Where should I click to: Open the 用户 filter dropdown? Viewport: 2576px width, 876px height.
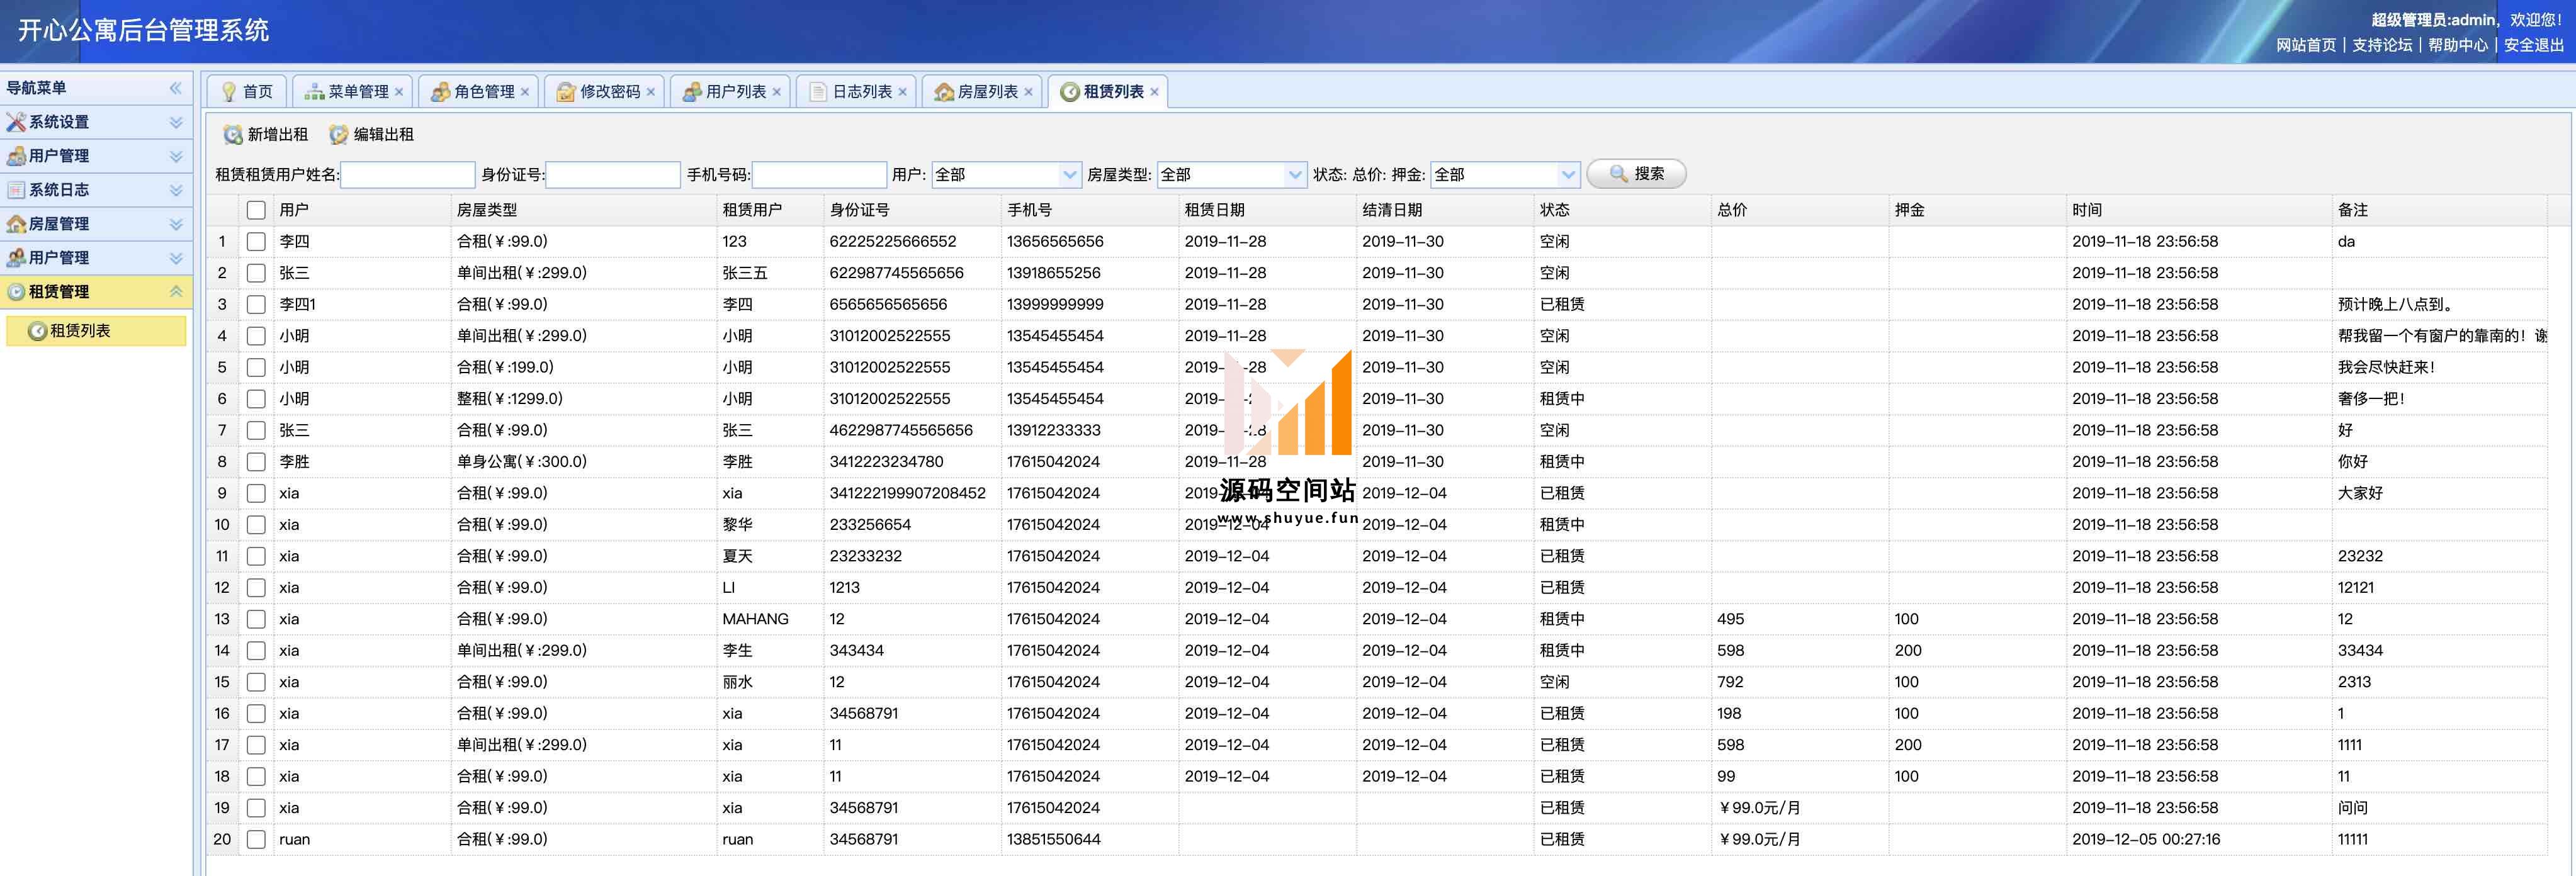[1070, 175]
